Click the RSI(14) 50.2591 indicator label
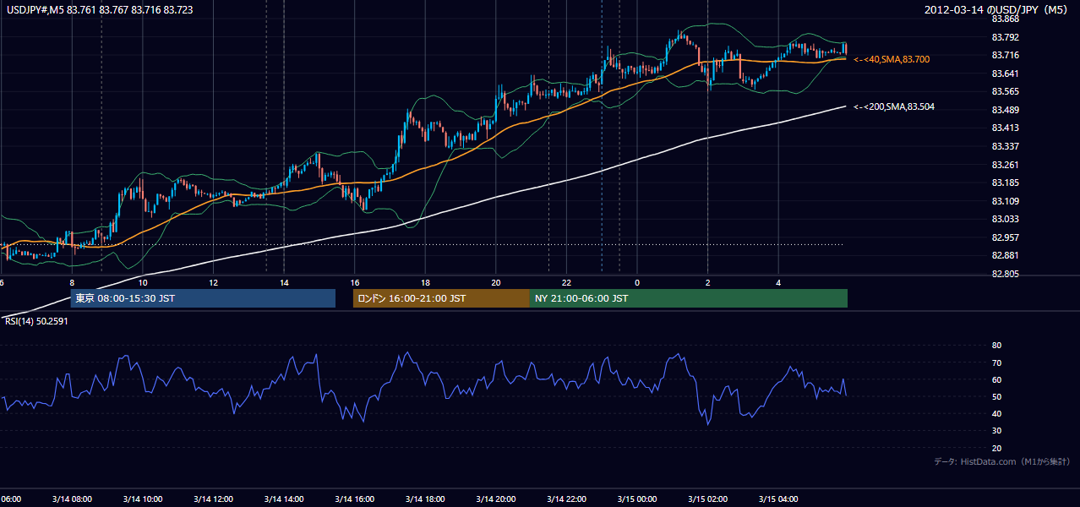The height and width of the screenshot is (507, 1080). [36, 322]
